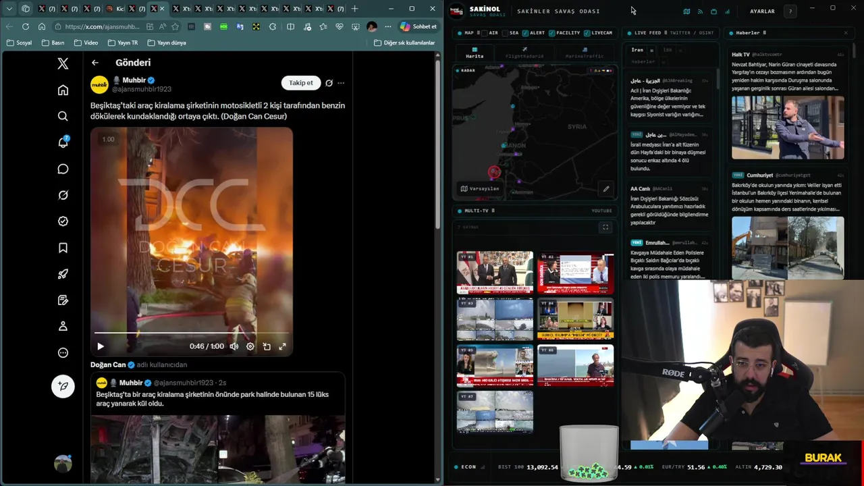Open Diğer sık kullanılanlar folder
Image resolution: width=864 pixels, height=486 pixels.
(405, 43)
